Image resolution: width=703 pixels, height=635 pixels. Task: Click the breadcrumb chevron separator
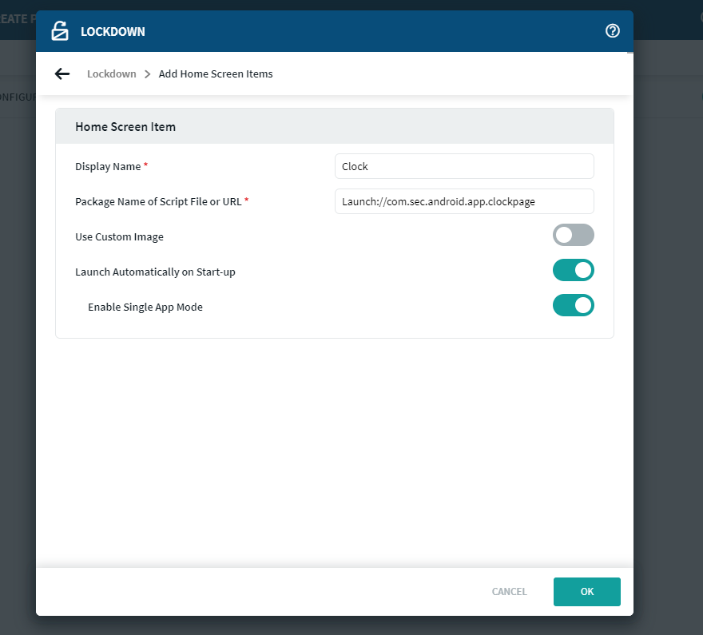tap(147, 74)
